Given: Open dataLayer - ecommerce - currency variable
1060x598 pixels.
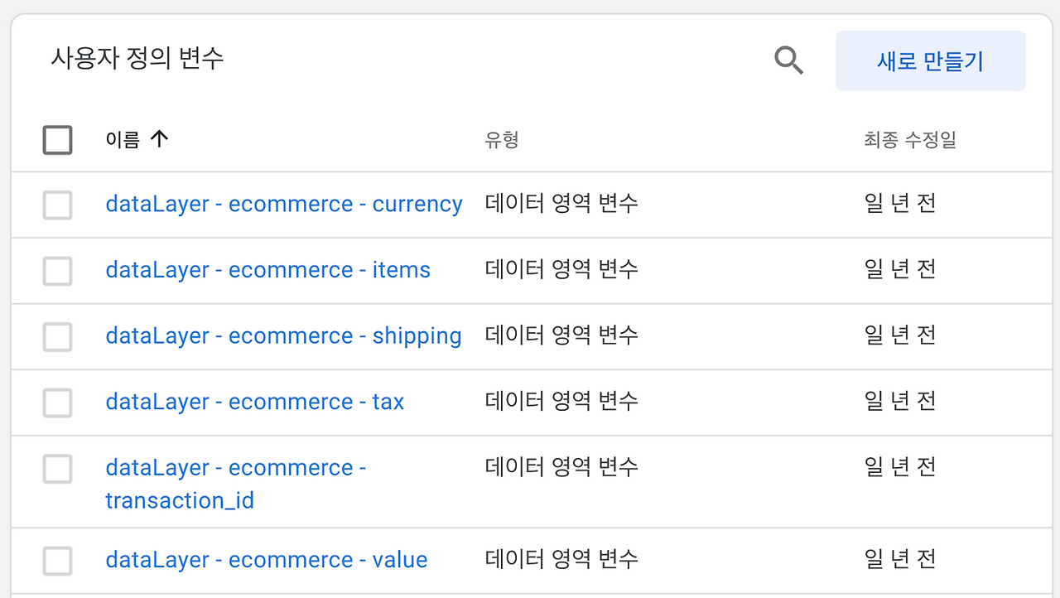Looking at the screenshot, I should (x=283, y=205).
